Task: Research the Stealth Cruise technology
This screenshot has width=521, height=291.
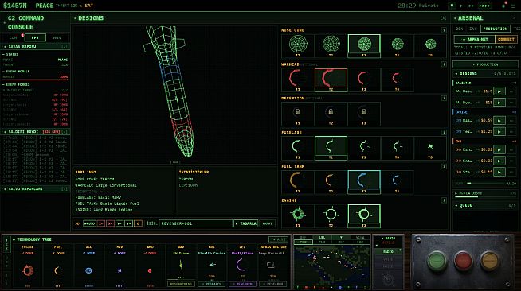Action: 212,284
